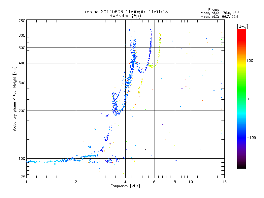
Task: Click the plot title 'Tromsø 20140606 11:00:00-11:01:43'
Action: pyautogui.click(x=125, y=12)
